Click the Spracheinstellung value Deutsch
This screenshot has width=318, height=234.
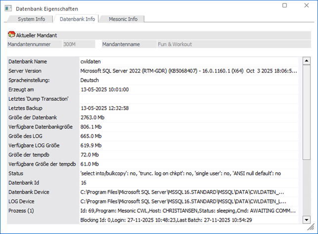(90, 80)
